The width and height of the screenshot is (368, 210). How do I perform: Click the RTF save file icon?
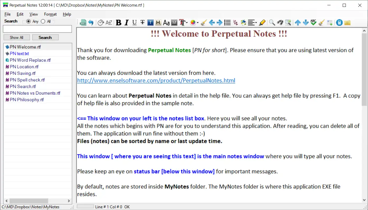[x=83, y=23]
